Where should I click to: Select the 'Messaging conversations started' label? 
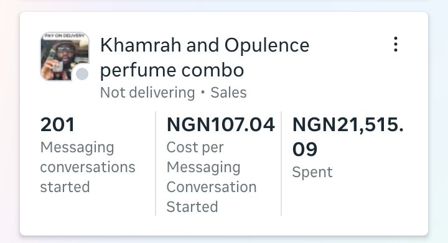(88, 167)
